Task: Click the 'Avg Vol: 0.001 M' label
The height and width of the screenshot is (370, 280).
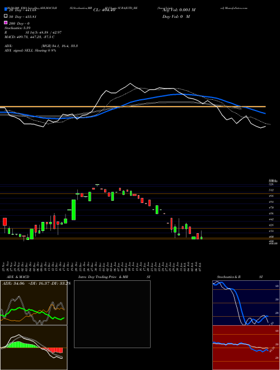Action: 179,10
